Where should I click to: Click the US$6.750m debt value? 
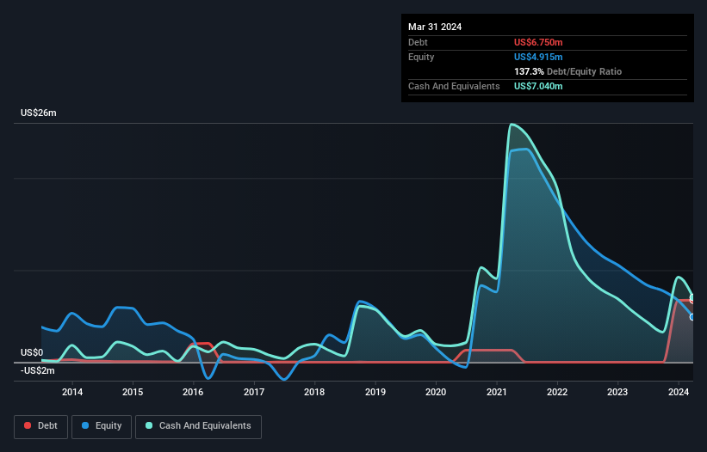pos(538,42)
